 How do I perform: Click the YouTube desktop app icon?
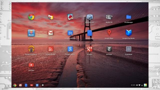[31, 65]
